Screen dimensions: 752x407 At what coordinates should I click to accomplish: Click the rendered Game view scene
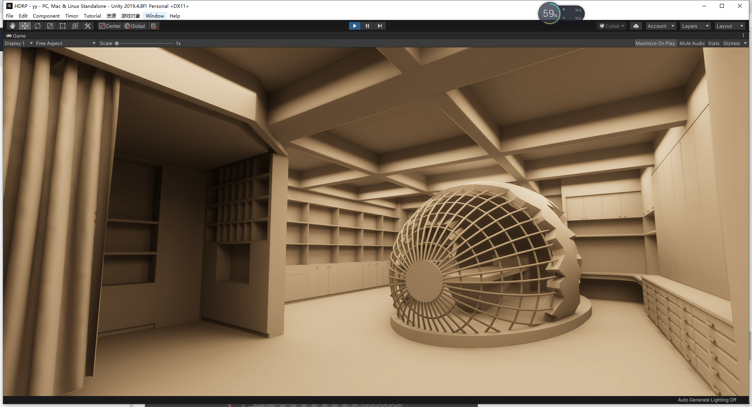point(376,222)
